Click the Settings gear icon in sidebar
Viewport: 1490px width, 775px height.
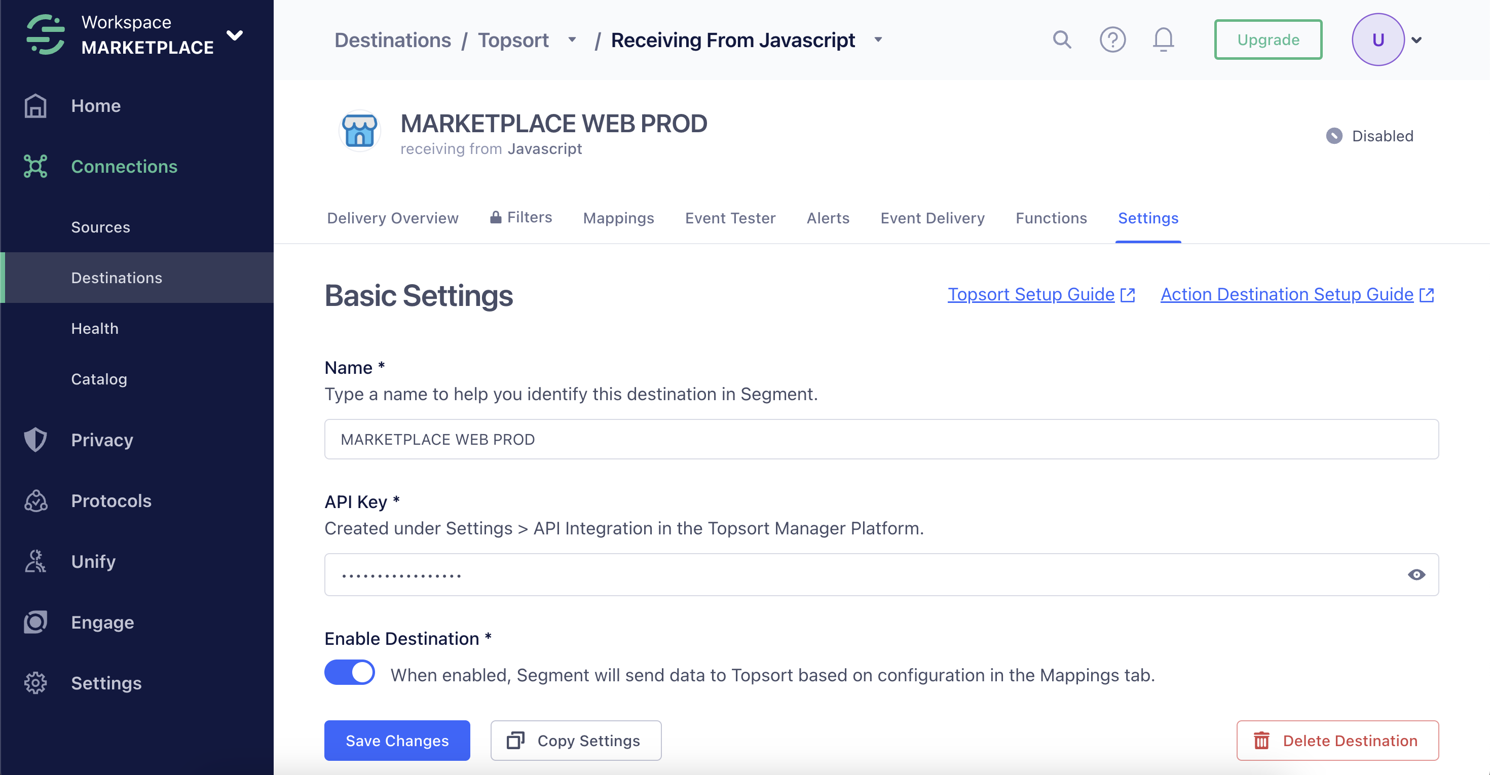click(x=35, y=683)
